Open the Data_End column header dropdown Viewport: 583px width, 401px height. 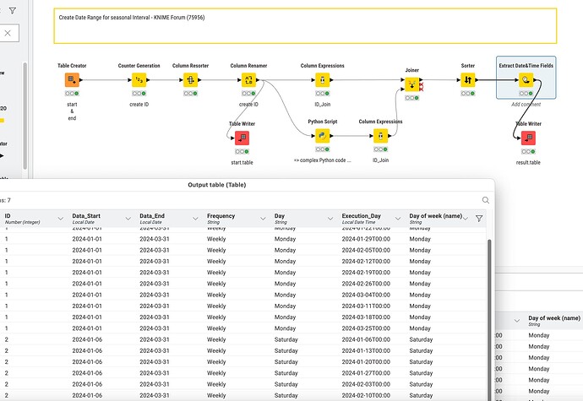(195, 219)
